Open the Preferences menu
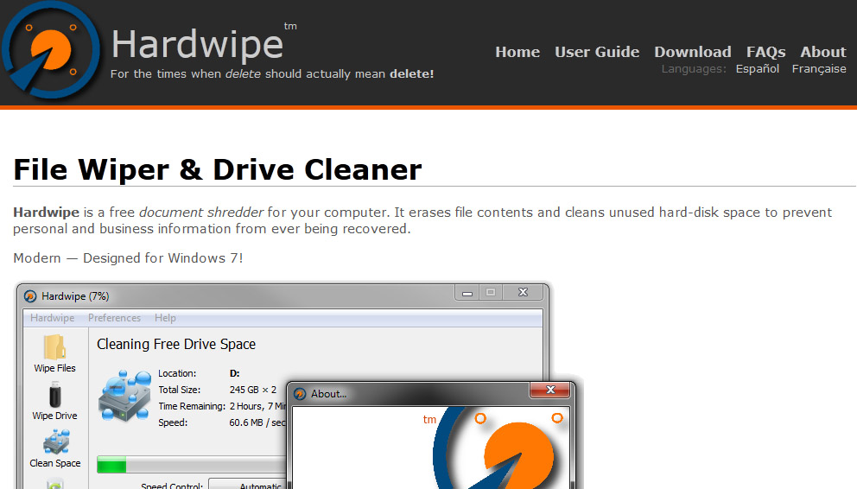The width and height of the screenshot is (857, 489). click(x=114, y=318)
